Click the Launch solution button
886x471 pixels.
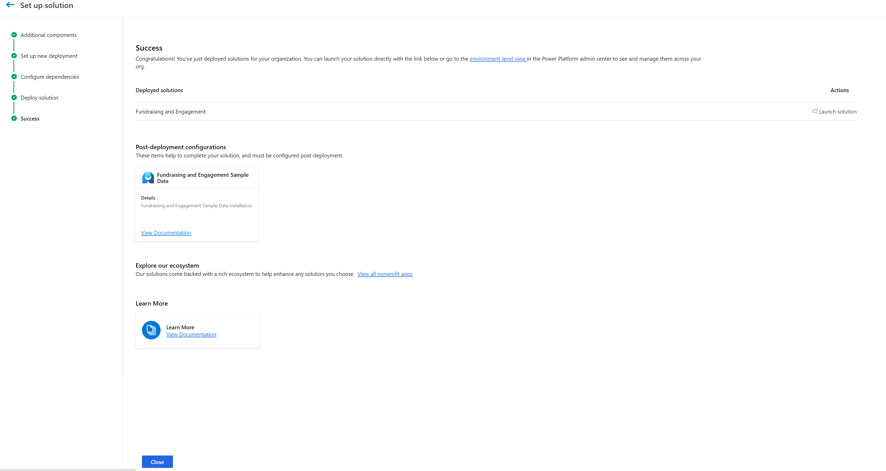[834, 111]
